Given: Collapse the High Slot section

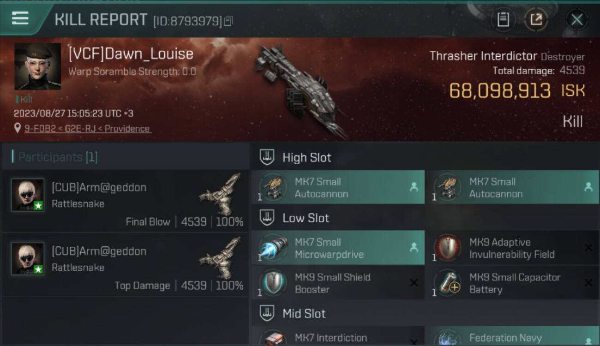Looking at the screenshot, I should point(267,157).
